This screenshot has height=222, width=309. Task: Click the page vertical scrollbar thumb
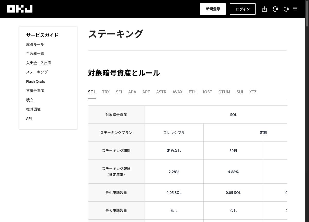coord(307,13)
